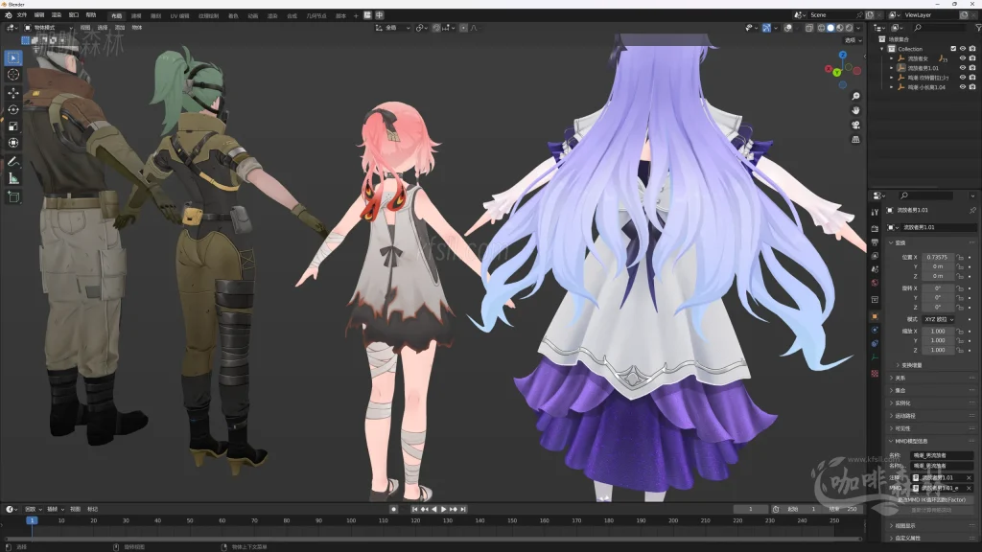Click the current frame marker 1 on timeline

[32, 520]
